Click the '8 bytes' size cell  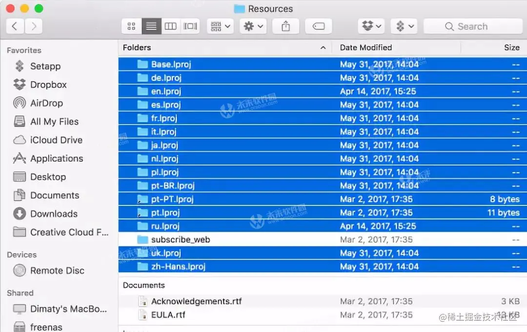coord(505,199)
